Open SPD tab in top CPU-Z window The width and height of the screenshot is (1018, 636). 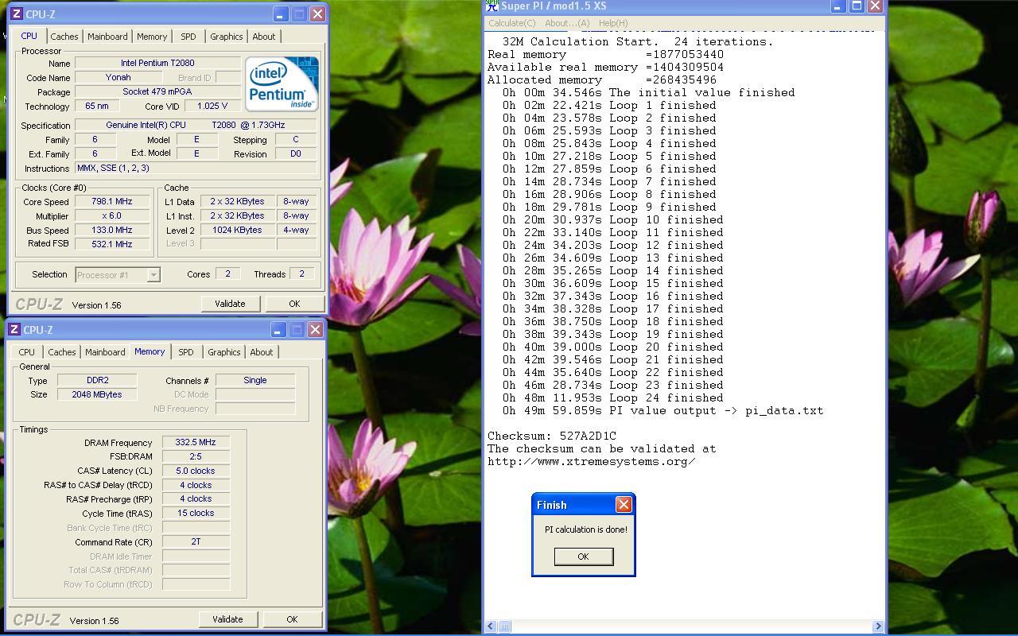pyautogui.click(x=188, y=37)
